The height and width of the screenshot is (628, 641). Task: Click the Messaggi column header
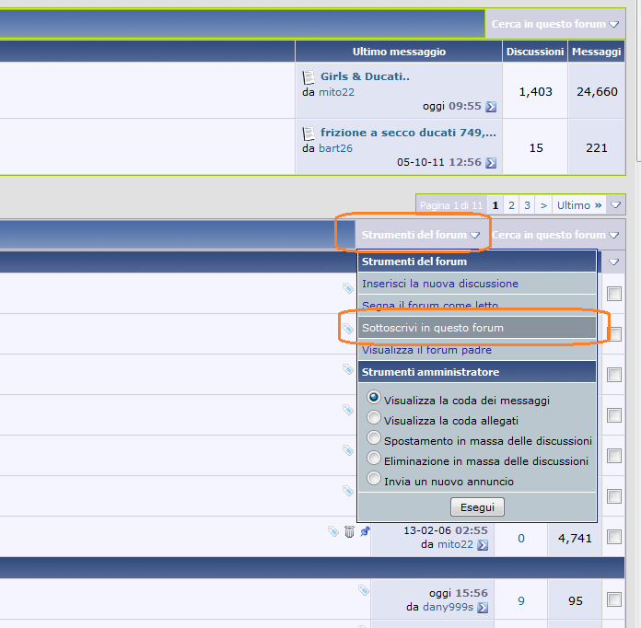[597, 52]
